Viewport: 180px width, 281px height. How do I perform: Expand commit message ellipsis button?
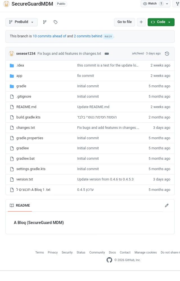107,54
